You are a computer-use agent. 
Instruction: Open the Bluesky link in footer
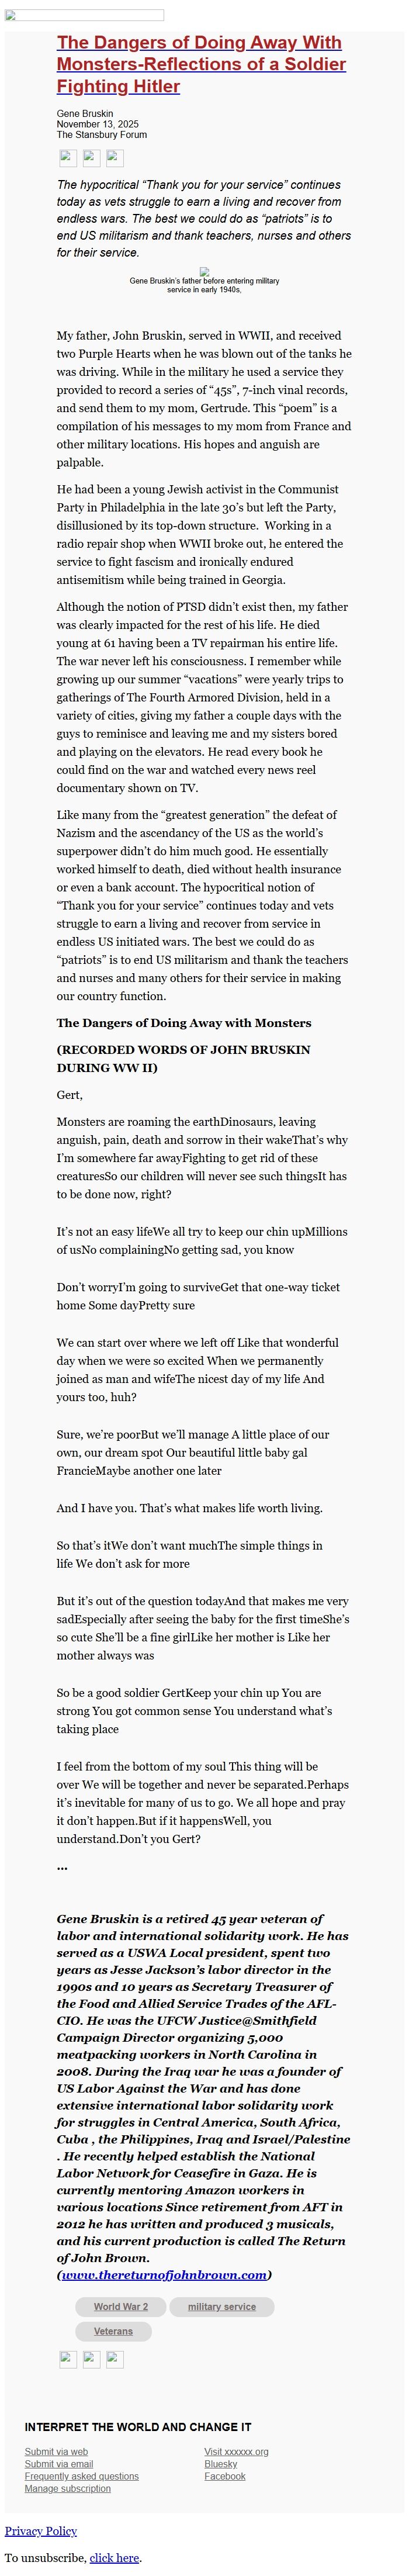click(x=220, y=2464)
